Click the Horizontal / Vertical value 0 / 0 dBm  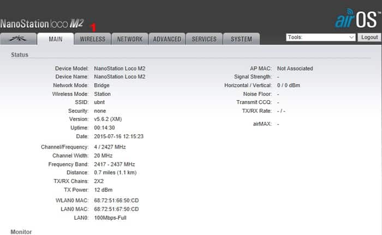point(289,85)
